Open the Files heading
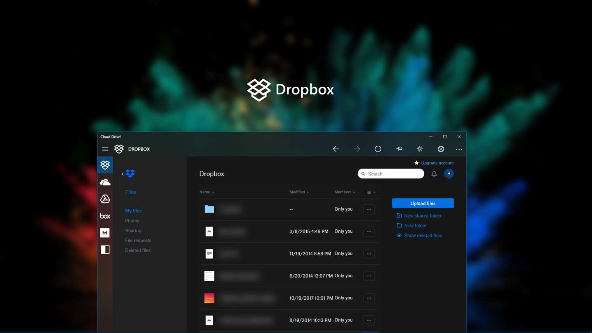This screenshot has width=592, height=333. 131,192
